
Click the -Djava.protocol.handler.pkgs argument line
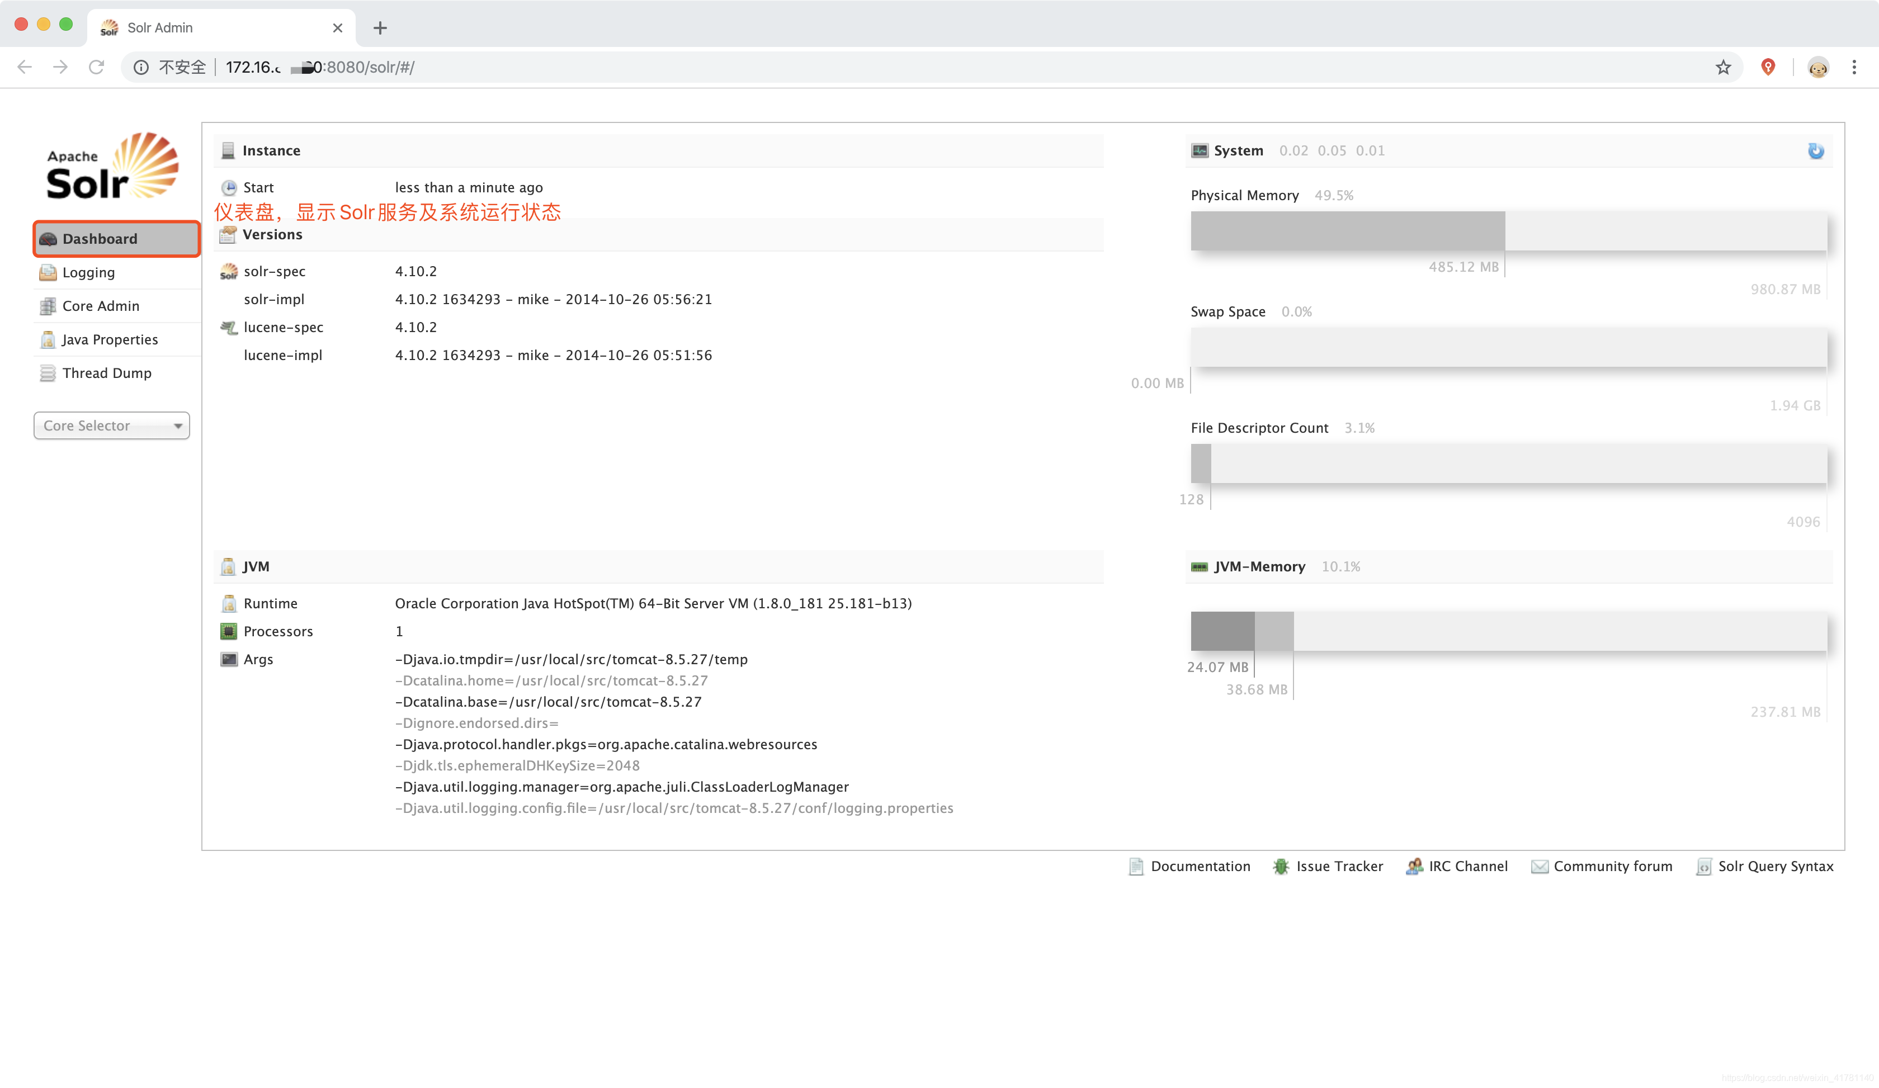click(x=606, y=745)
